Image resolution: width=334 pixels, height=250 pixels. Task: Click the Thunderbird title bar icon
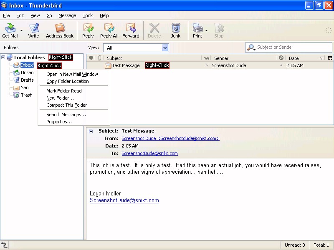[4, 5]
